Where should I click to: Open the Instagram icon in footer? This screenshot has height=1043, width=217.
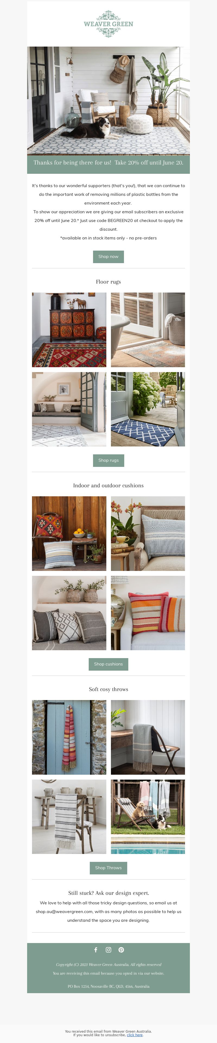click(x=108, y=950)
